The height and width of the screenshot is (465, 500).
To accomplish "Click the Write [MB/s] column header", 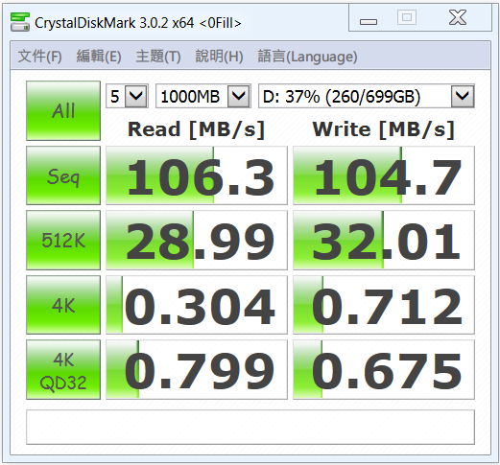I will (384, 129).
